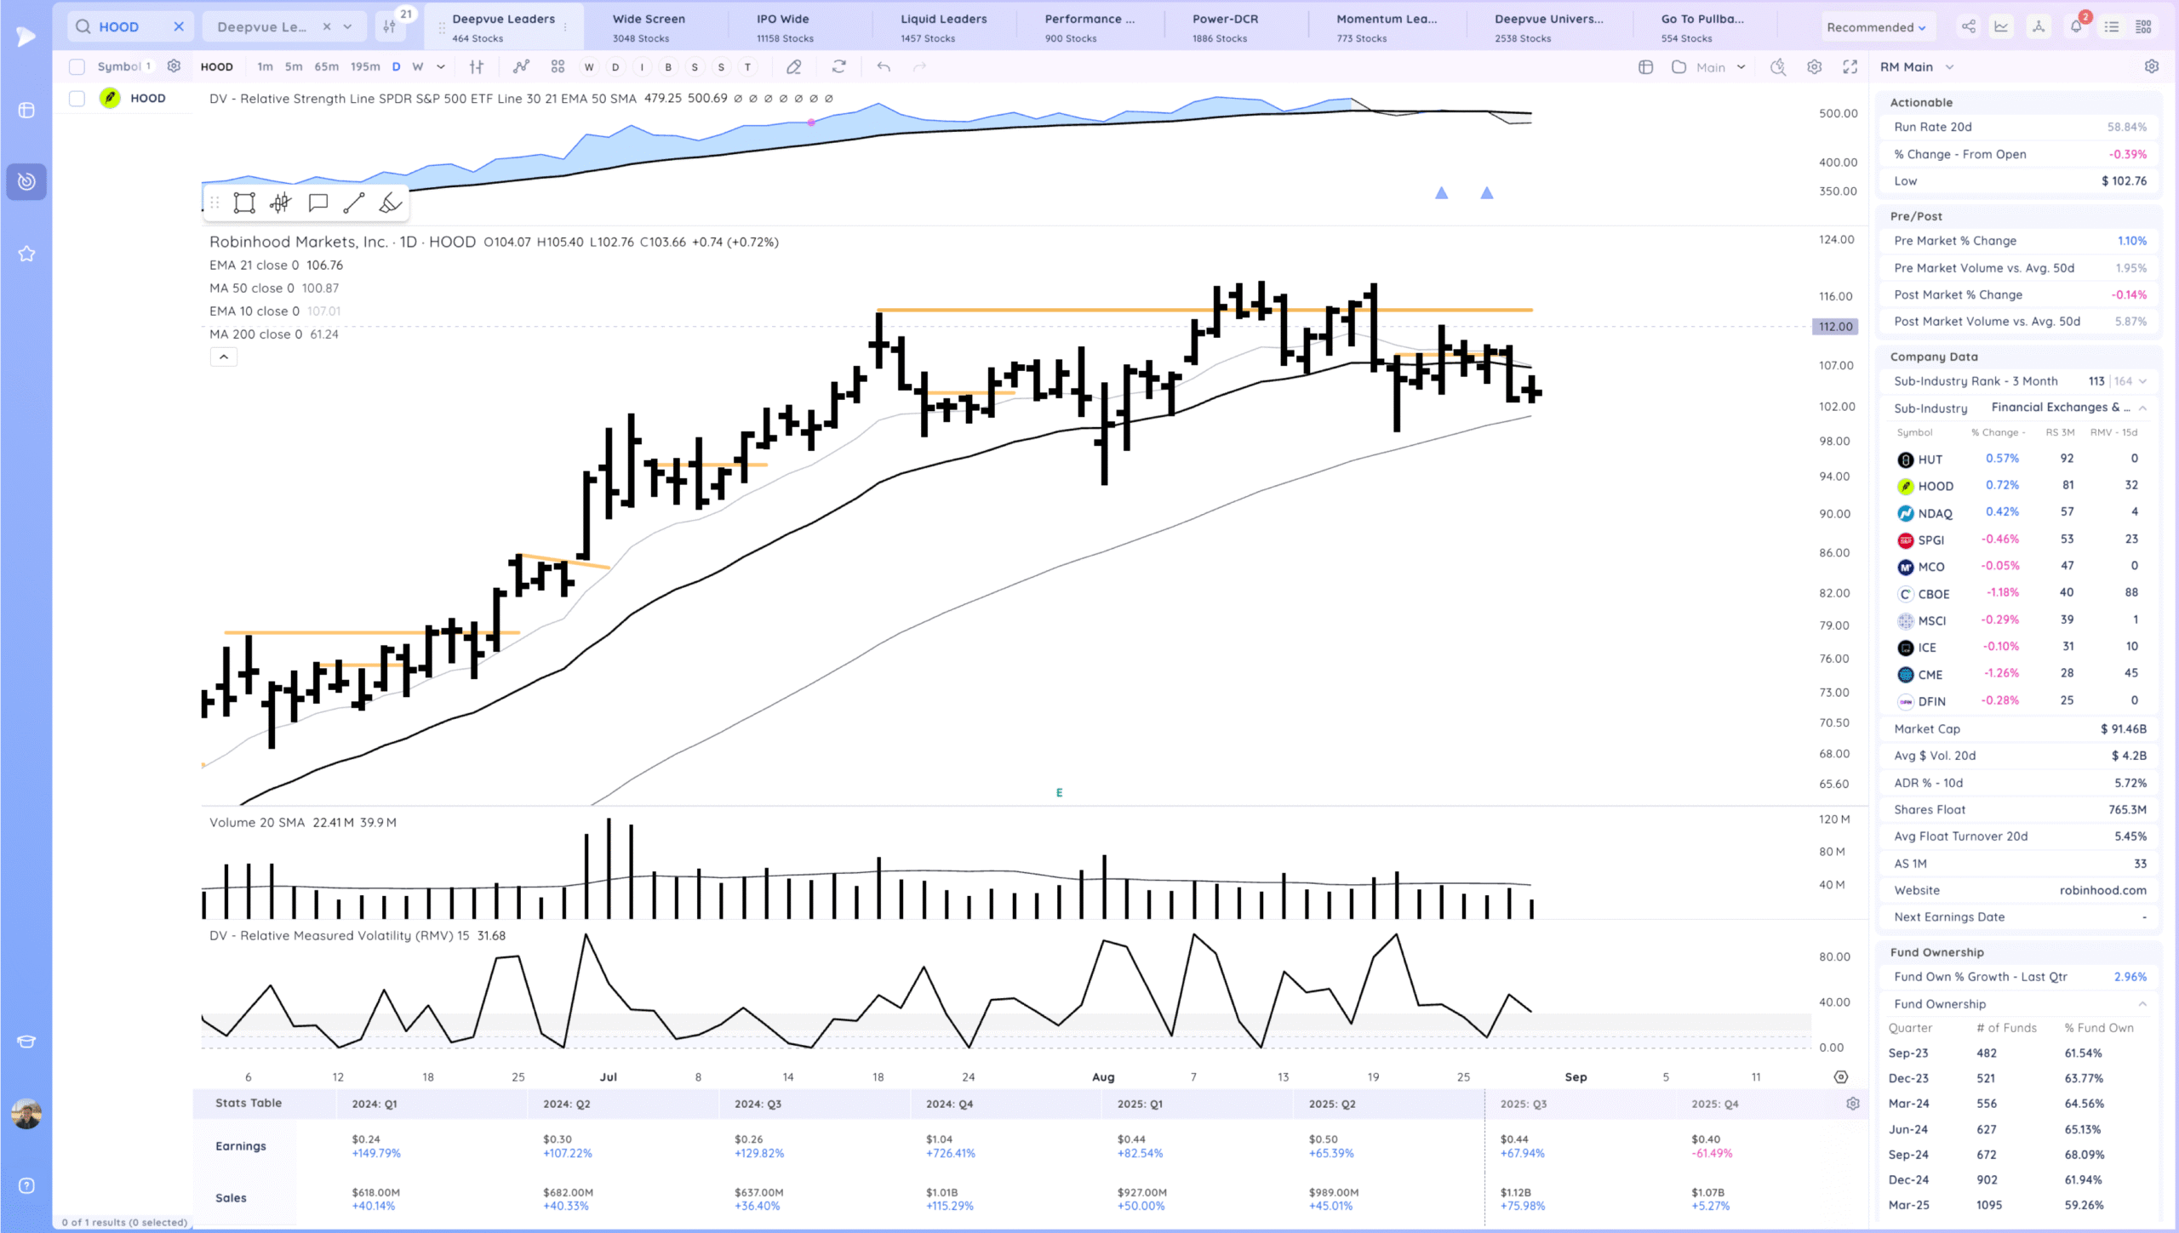Screen dimensions: 2179x1233
Task: Open notifications bell with red badge
Action: (2076, 26)
